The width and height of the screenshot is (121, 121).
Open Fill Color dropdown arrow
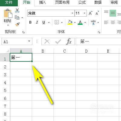point(75,22)
